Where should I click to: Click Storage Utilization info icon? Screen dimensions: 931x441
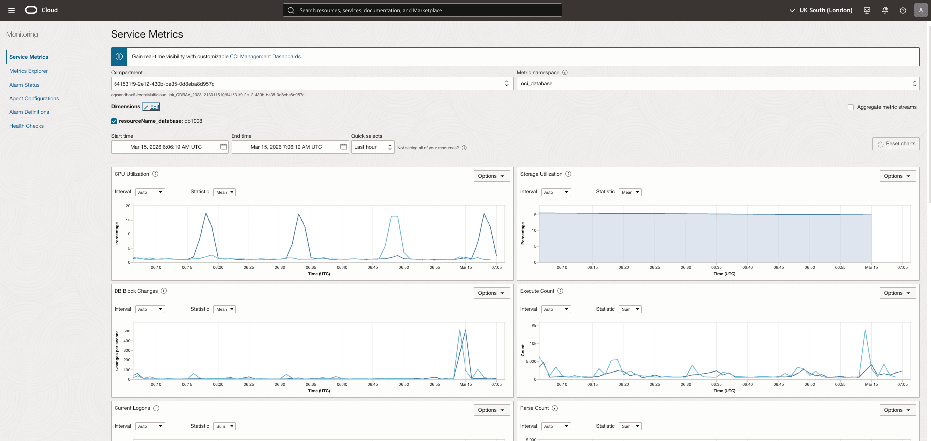(568, 174)
